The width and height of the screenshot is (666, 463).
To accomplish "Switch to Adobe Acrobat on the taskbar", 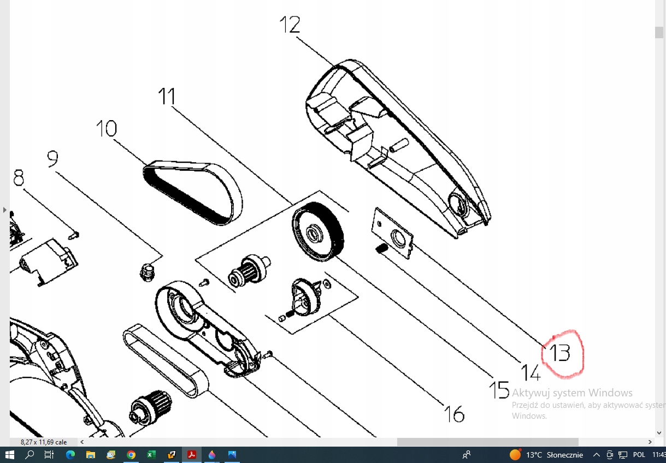I will coord(192,455).
